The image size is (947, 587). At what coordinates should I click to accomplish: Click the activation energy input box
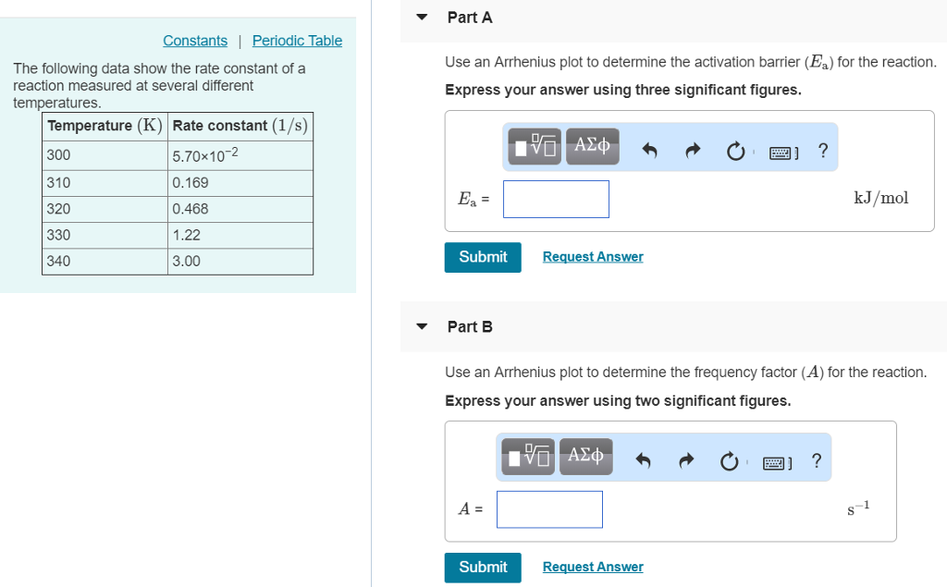pyautogui.click(x=555, y=199)
